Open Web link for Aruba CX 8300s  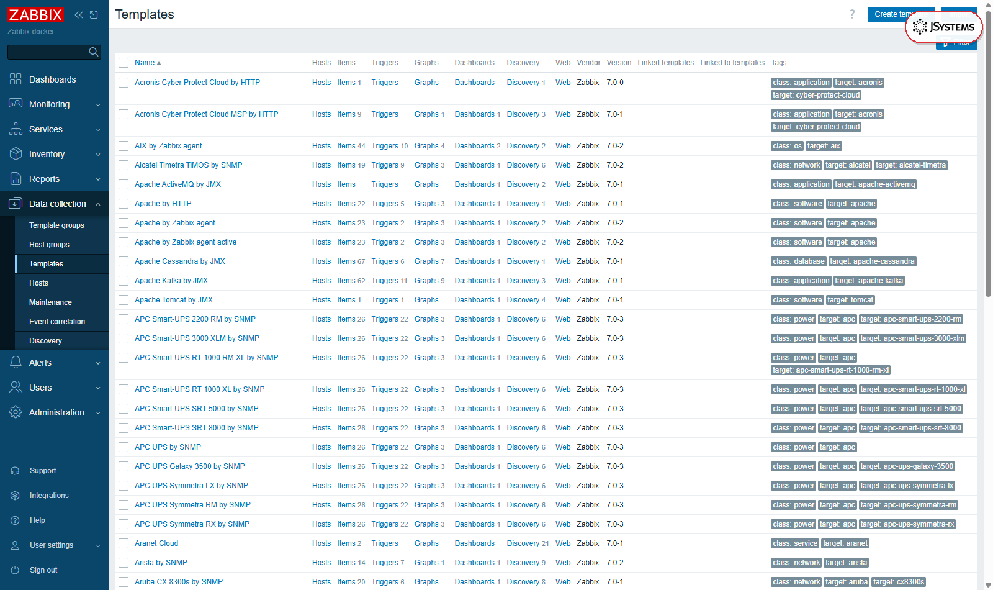(x=563, y=582)
